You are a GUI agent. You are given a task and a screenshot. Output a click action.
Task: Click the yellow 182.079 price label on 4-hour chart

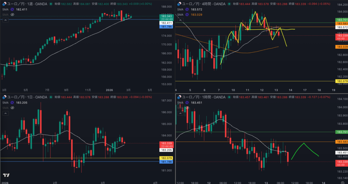coord(341,81)
